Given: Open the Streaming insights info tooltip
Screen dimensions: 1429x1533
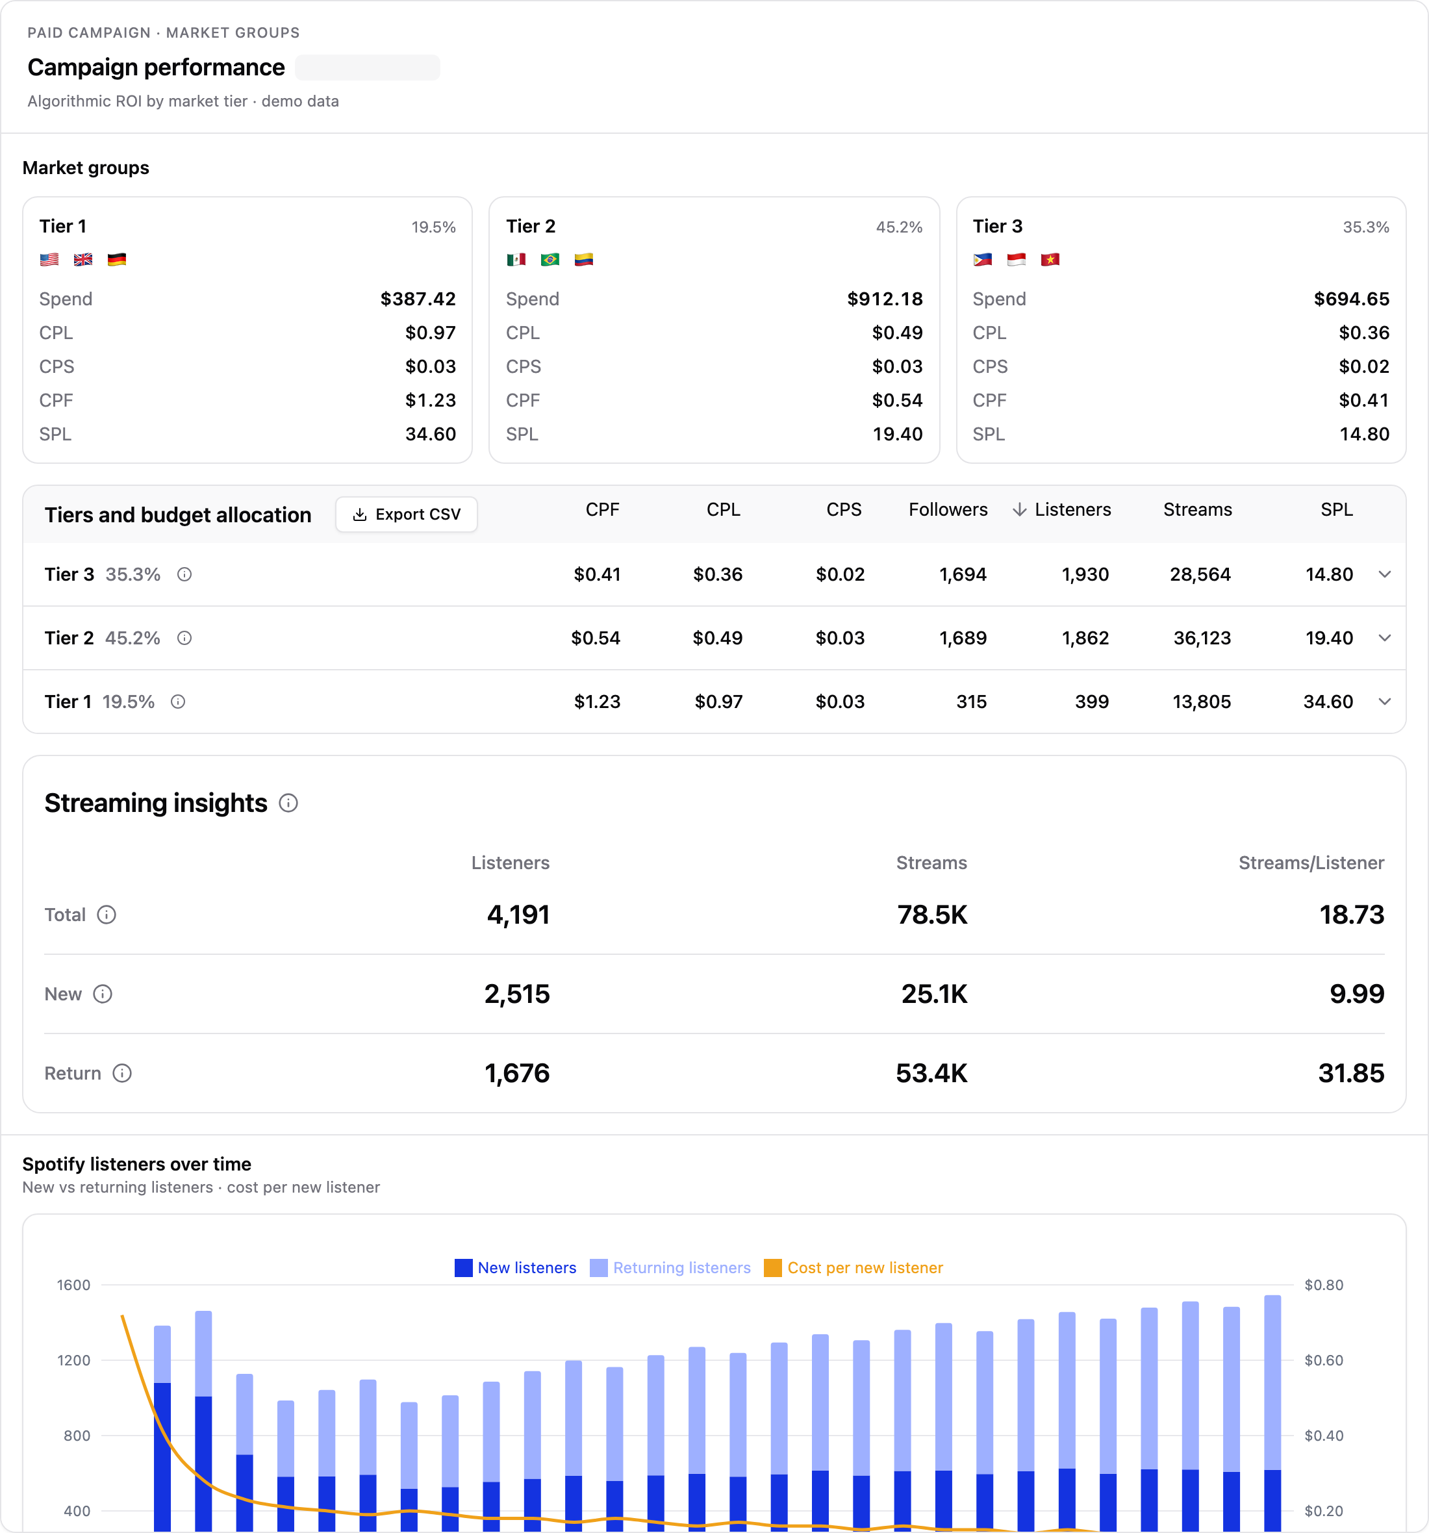Looking at the screenshot, I should [288, 804].
